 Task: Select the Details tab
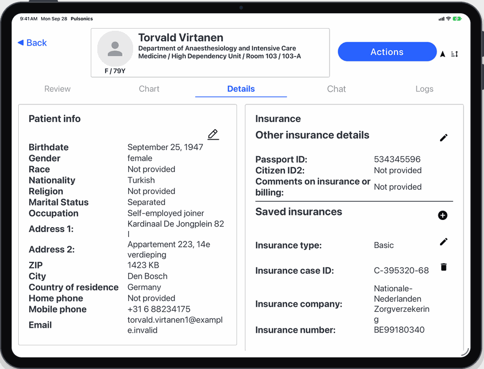coord(241,89)
